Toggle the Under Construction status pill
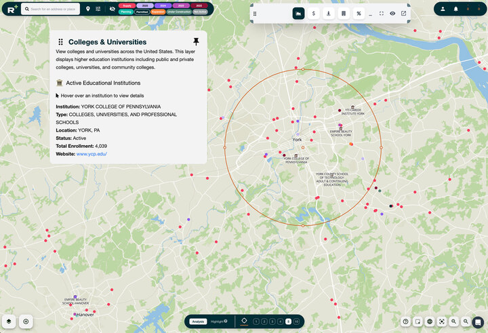 coord(179,12)
